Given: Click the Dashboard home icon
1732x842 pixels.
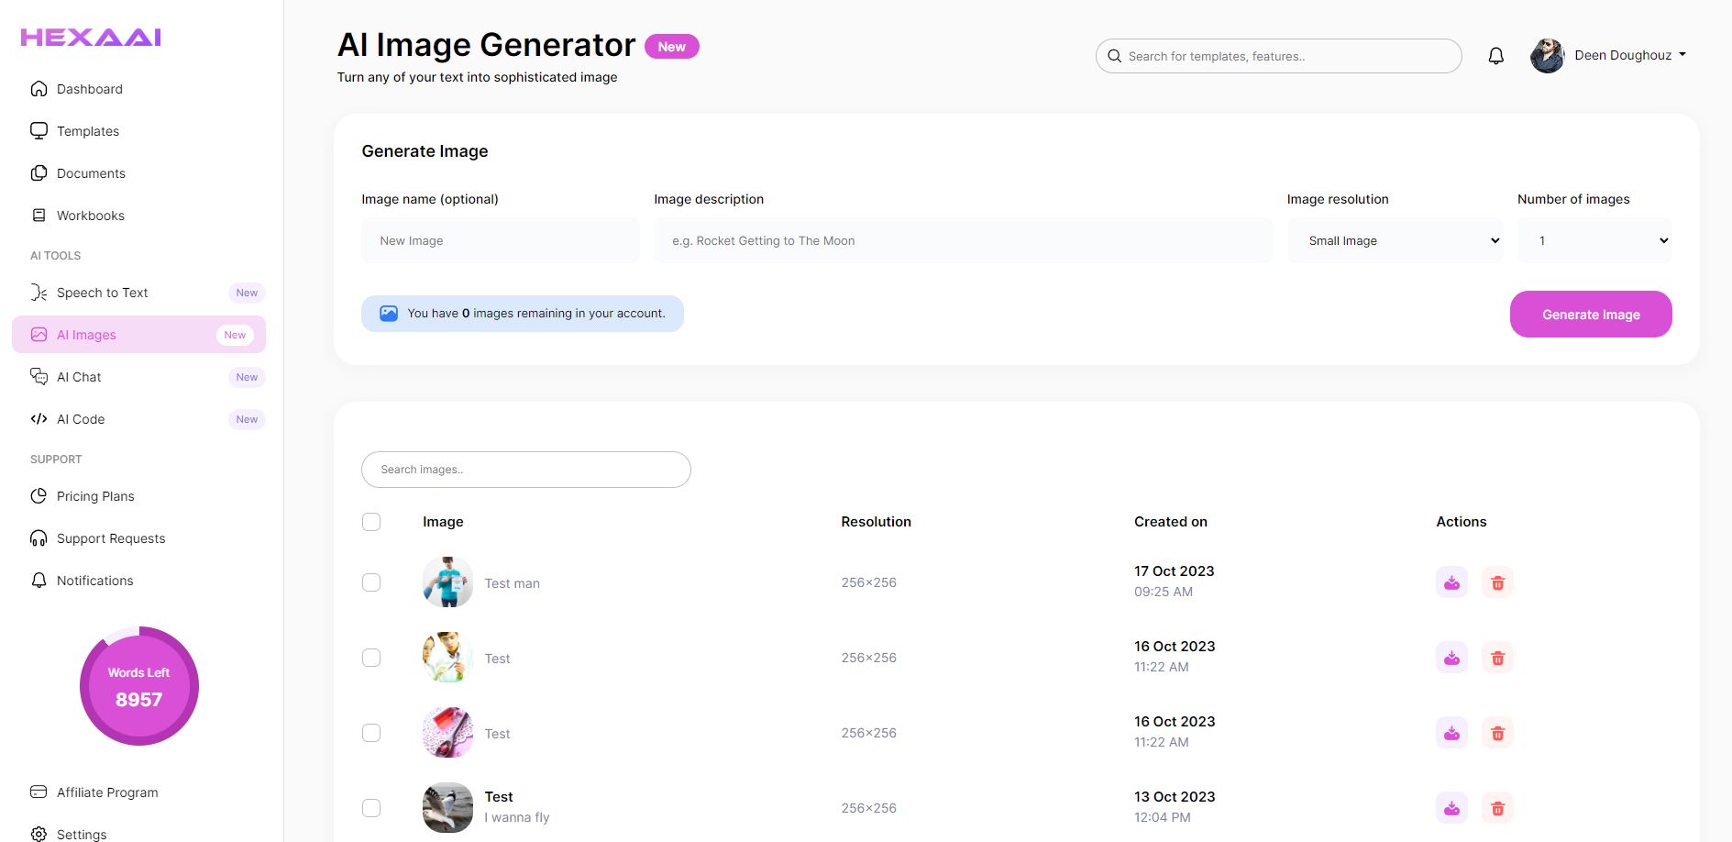Looking at the screenshot, I should tap(39, 89).
